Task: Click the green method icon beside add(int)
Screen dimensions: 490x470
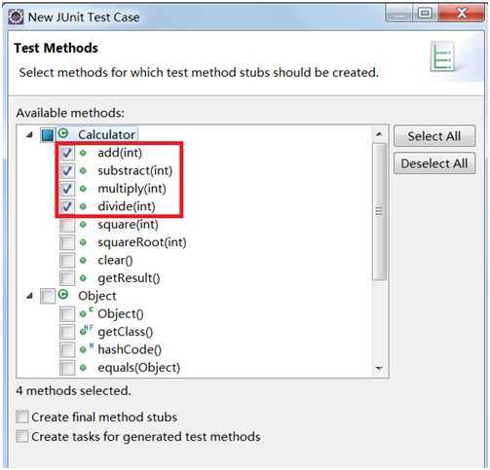Action: point(83,153)
